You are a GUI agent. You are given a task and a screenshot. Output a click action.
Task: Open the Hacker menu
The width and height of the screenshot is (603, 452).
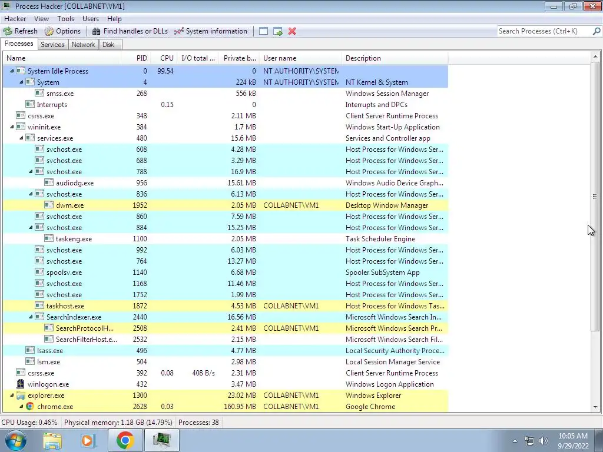pos(15,18)
